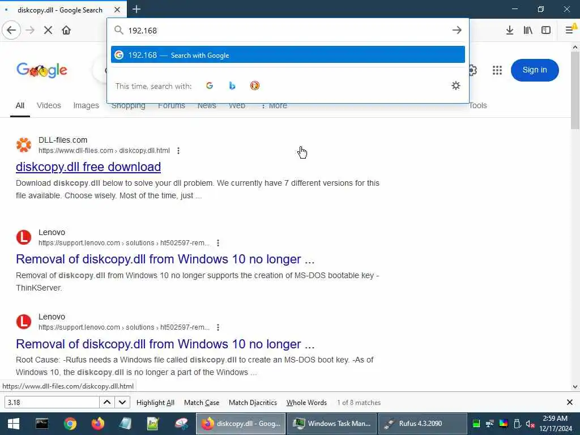This screenshot has width=580, height=435.
Task: Open the Windows Start menu
Action: coord(14,424)
